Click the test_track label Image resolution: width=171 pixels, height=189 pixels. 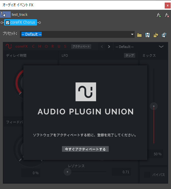click(x=20, y=15)
